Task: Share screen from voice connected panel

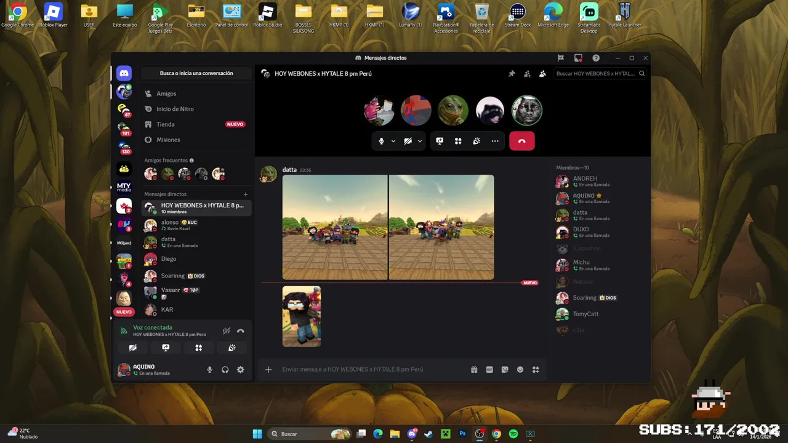Action: coord(166,348)
